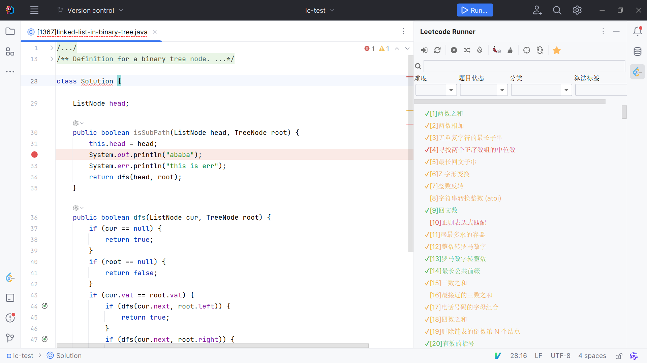
Task: Close the linked-list-in-binary-tree.java tab
Action: pos(155,32)
